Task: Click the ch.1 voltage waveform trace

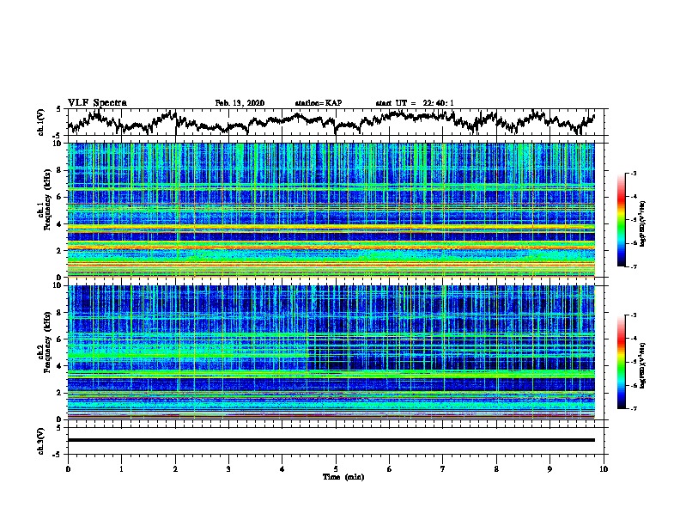Action: click(331, 122)
